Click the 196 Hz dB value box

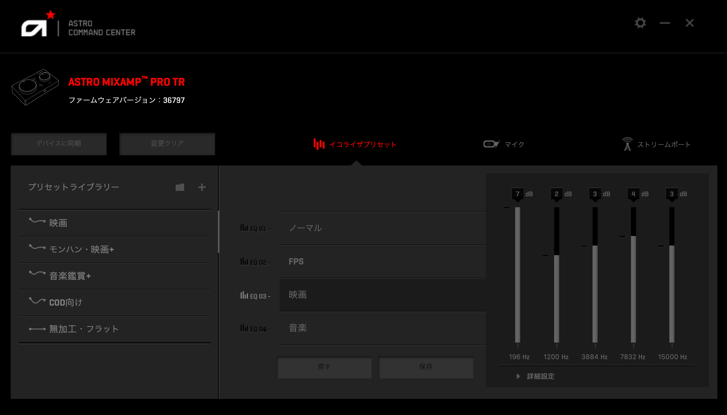click(517, 194)
